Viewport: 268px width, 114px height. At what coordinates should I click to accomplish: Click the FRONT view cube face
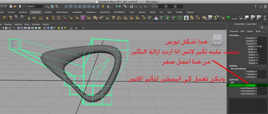(x=217, y=41)
